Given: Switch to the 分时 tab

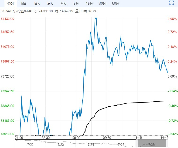Looking at the screenshot, I should click(x=11, y=4).
